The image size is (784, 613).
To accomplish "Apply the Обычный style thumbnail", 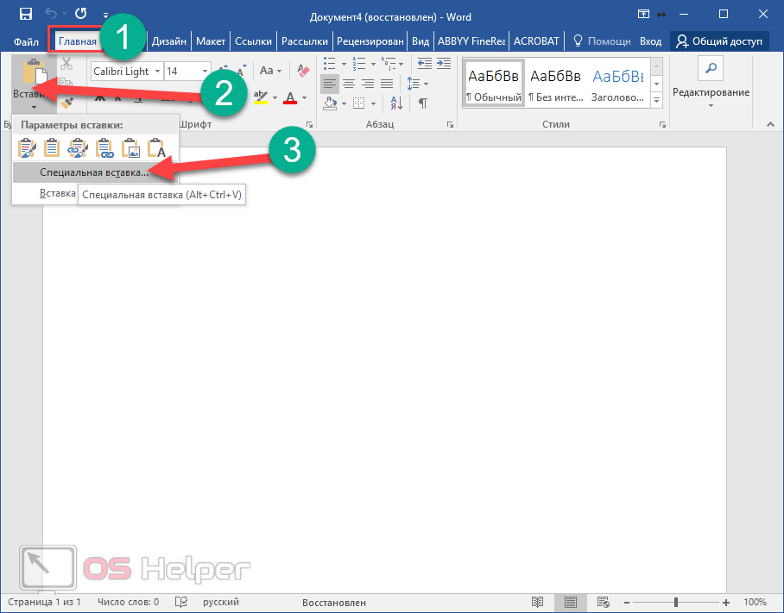I will coord(493,82).
